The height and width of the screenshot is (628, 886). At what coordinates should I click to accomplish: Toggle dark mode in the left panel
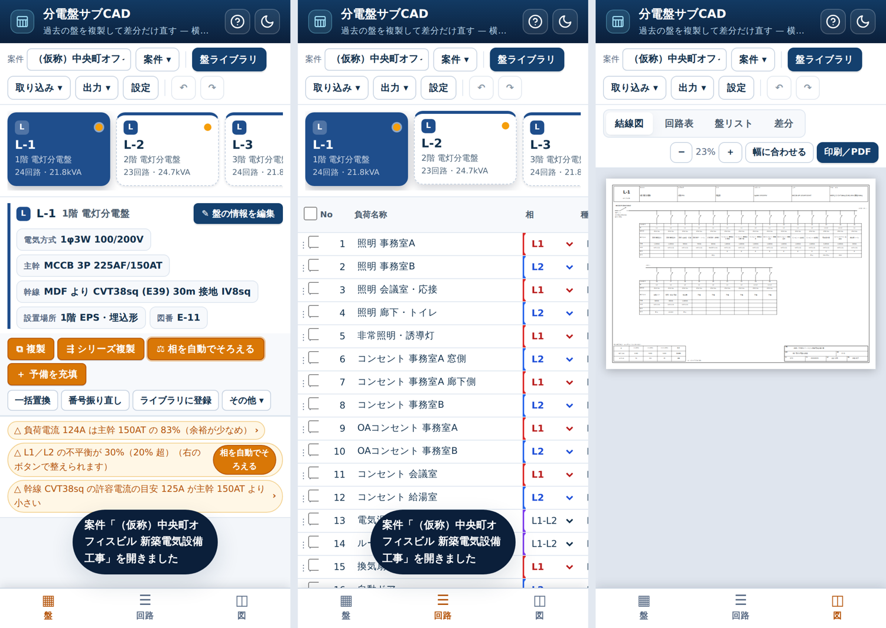coord(268,22)
